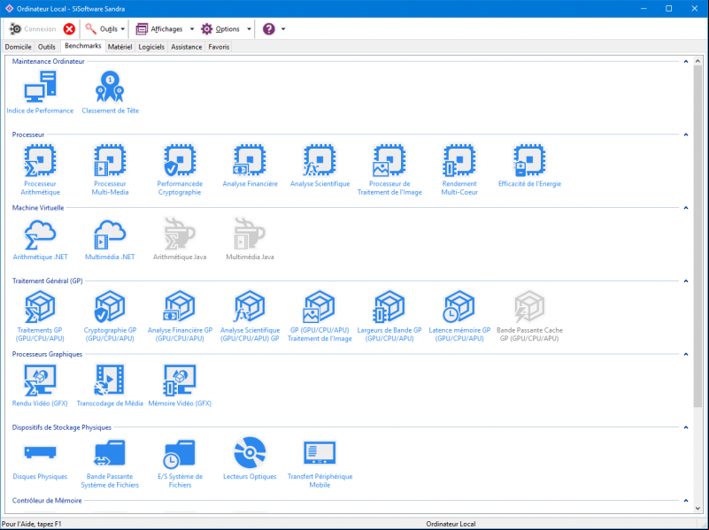Open the Lecteurs Optiques benchmark
The height and width of the screenshot is (530, 709).
click(250, 458)
